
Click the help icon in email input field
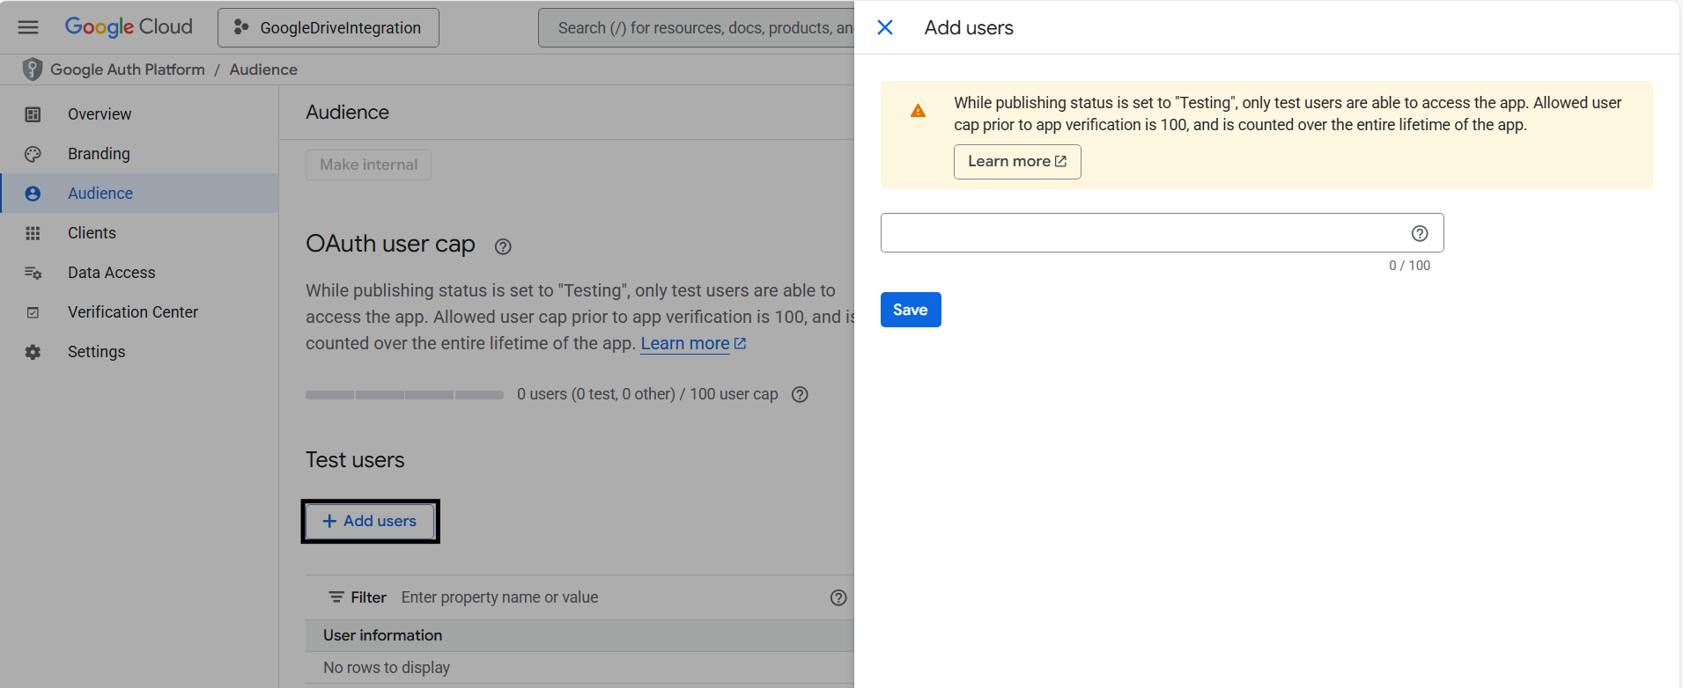tap(1419, 233)
